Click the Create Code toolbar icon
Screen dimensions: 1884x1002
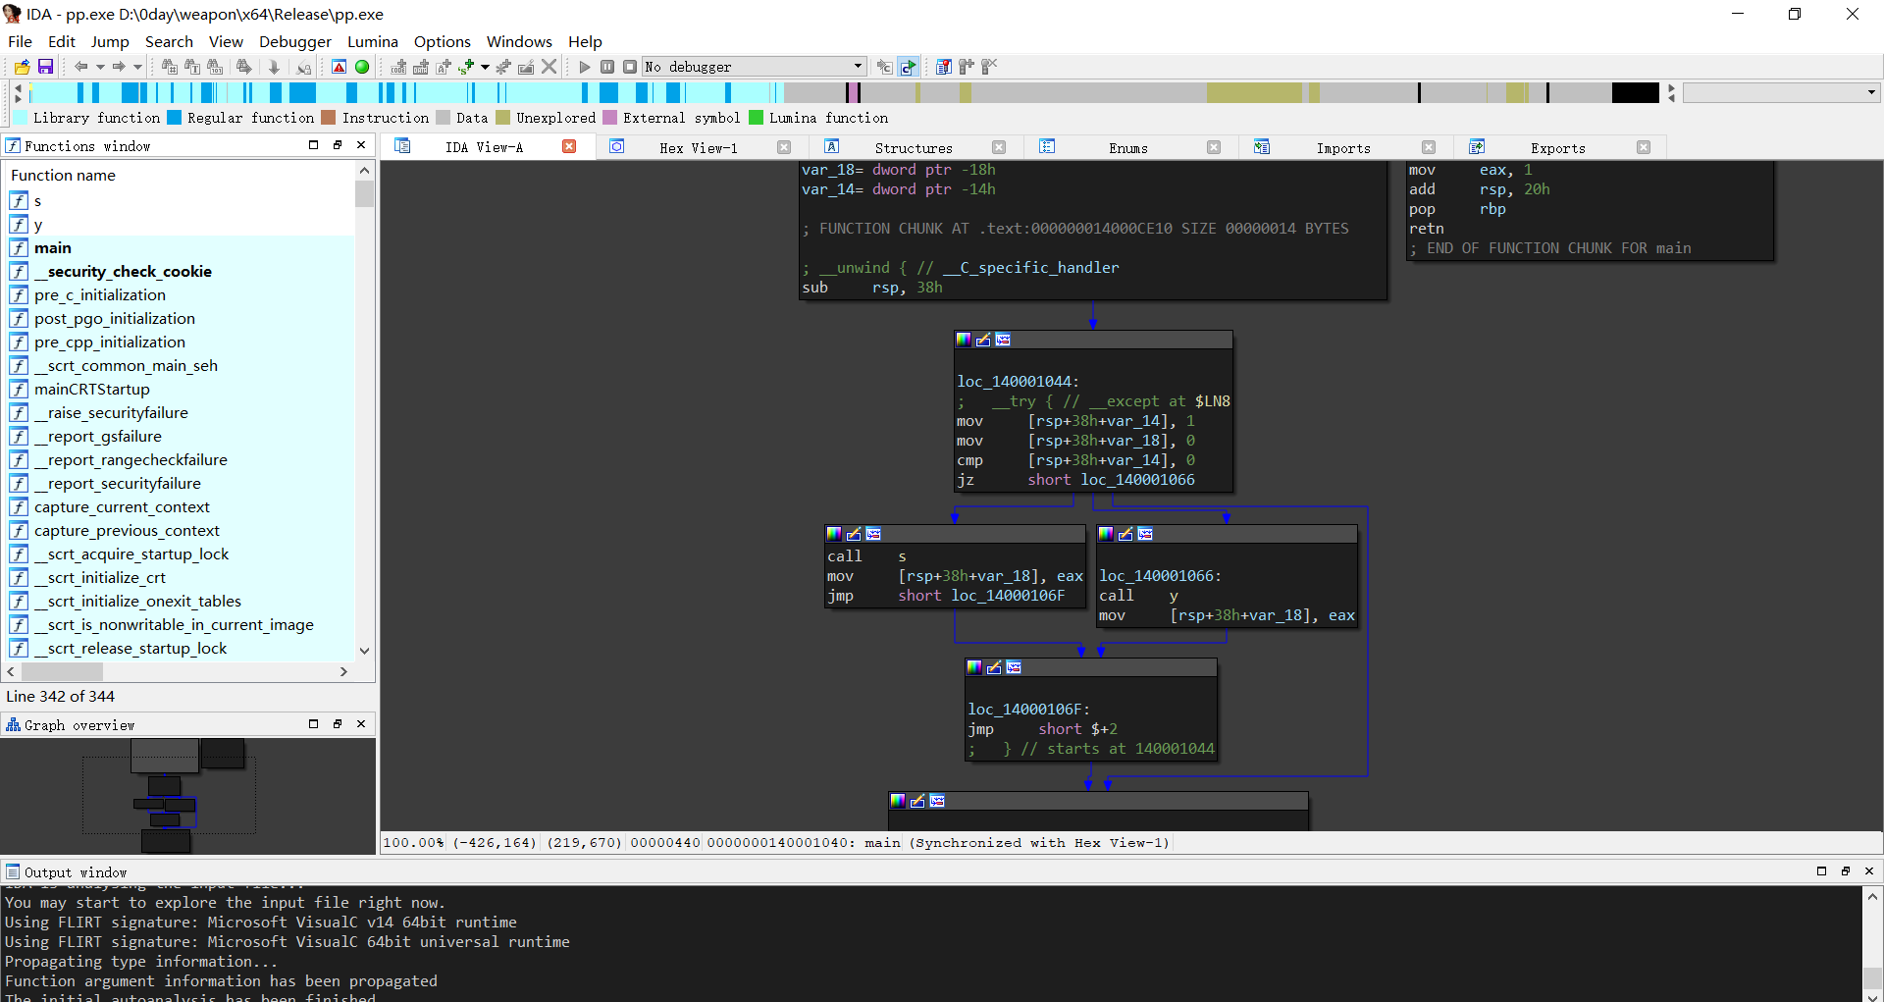(x=397, y=67)
